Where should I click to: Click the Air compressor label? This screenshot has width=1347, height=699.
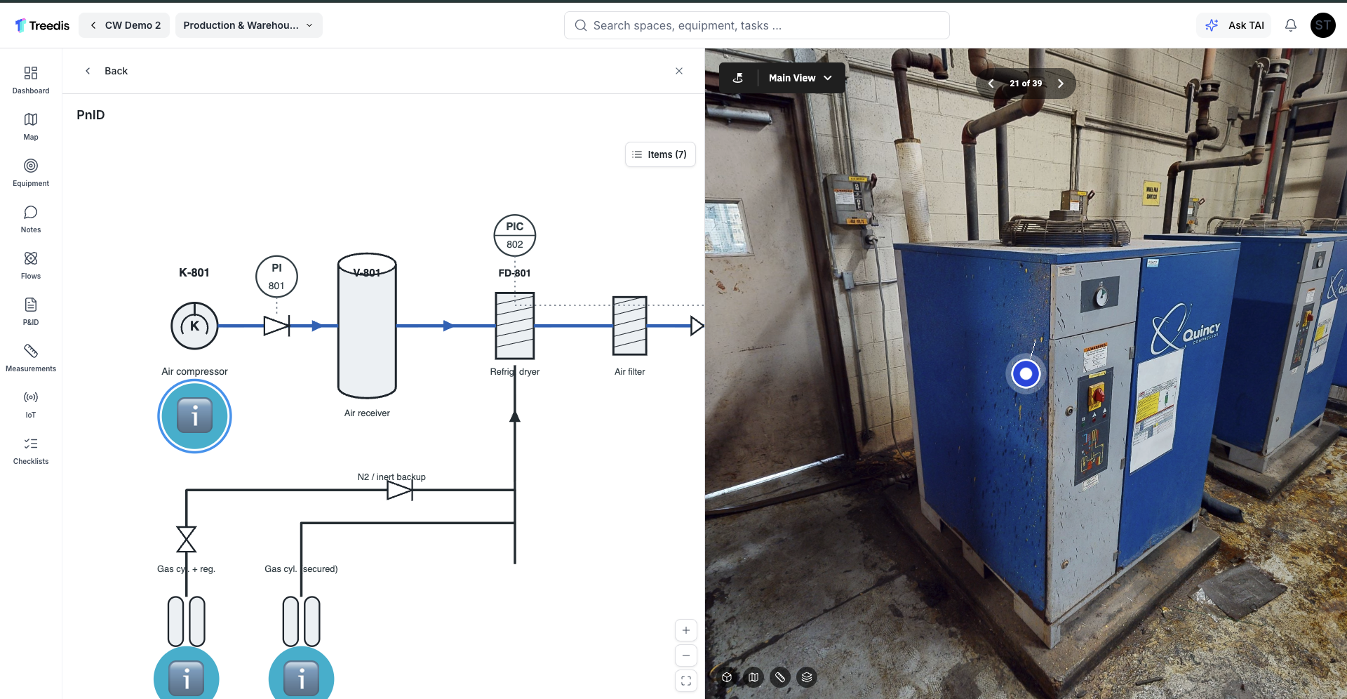(194, 371)
